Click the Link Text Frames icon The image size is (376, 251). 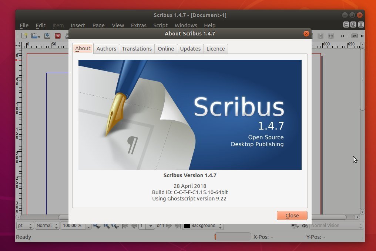320,36
